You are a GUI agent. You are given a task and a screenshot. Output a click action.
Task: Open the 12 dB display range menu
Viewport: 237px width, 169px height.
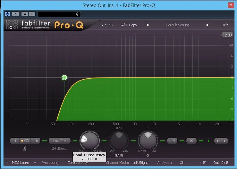pos(227,35)
